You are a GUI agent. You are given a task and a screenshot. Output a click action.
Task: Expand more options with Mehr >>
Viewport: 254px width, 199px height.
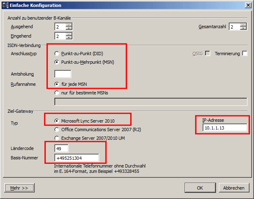(19, 188)
